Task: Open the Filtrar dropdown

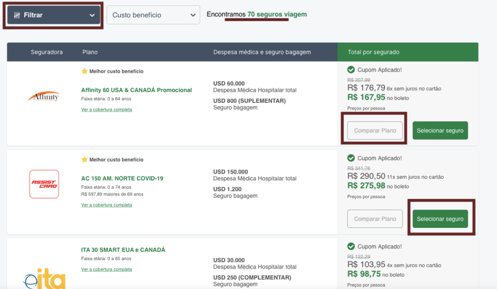Action: tap(53, 15)
